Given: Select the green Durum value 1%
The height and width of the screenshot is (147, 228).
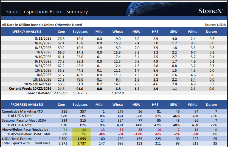Looking at the screenshot, I should pyautogui.click(x=215, y=134).
